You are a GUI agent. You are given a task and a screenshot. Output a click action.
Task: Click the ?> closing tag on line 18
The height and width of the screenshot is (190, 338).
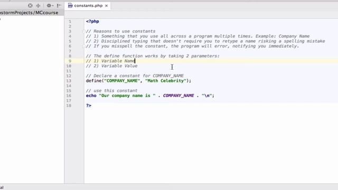pyautogui.click(x=89, y=106)
